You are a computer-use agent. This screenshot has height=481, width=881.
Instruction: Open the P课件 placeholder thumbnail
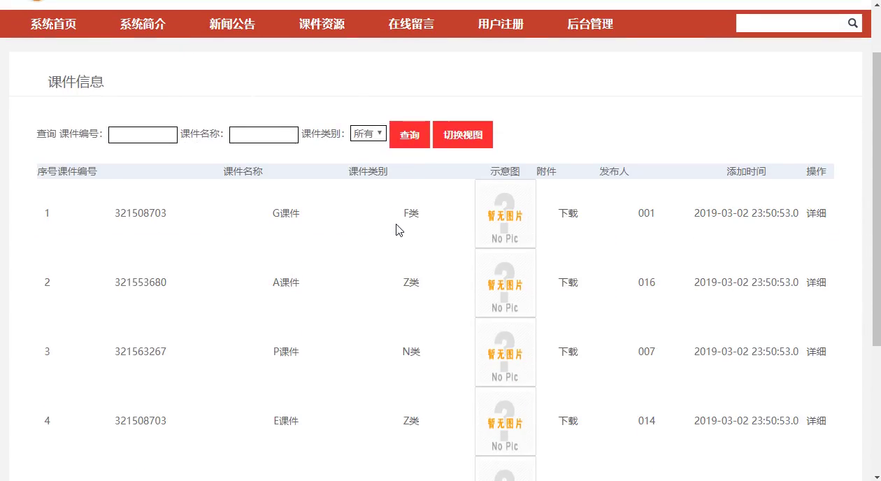click(506, 352)
